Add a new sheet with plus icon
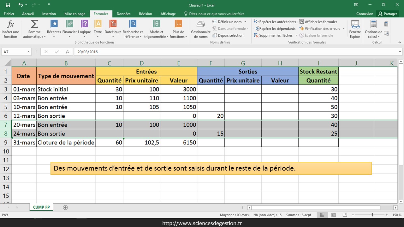404x227 pixels. [x=65, y=207]
